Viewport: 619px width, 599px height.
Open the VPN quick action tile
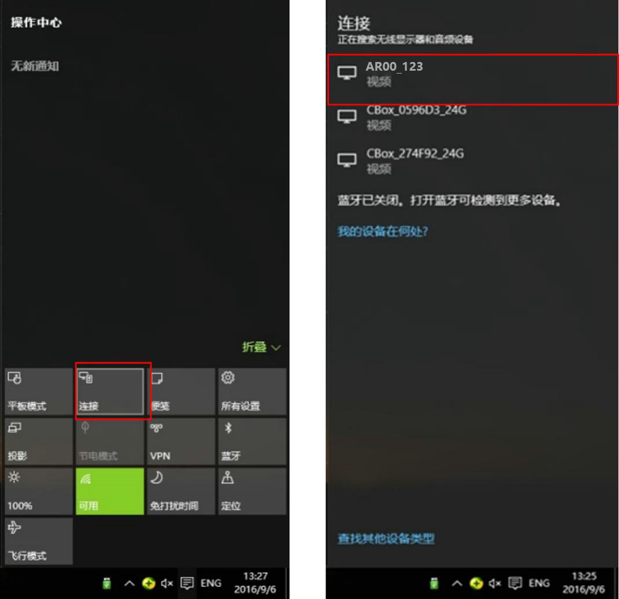pyautogui.click(x=181, y=441)
